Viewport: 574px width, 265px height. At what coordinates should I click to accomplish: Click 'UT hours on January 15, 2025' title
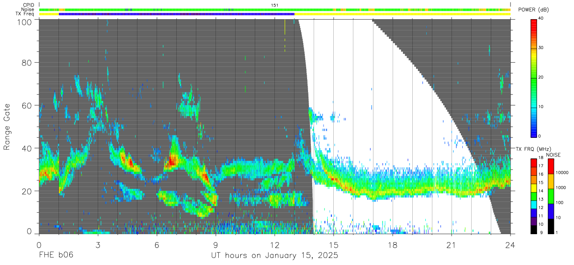[275, 256]
